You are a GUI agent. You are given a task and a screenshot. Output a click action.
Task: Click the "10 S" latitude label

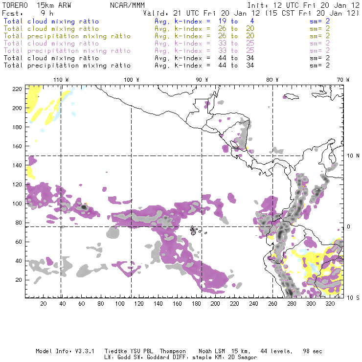(353, 298)
